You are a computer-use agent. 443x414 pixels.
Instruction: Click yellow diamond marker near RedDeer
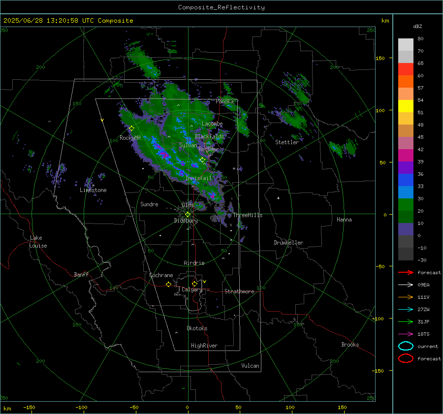click(x=202, y=160)
